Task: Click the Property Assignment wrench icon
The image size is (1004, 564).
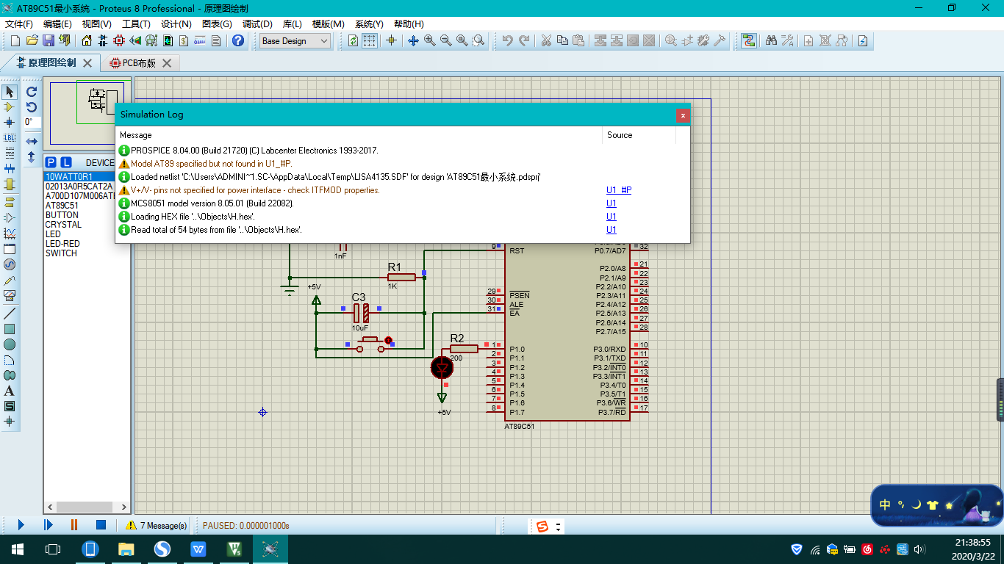Action: 787,40
